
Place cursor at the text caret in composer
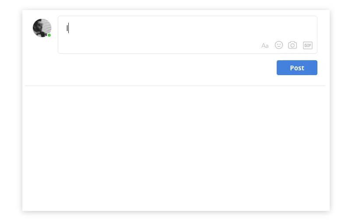pos(68,28)
